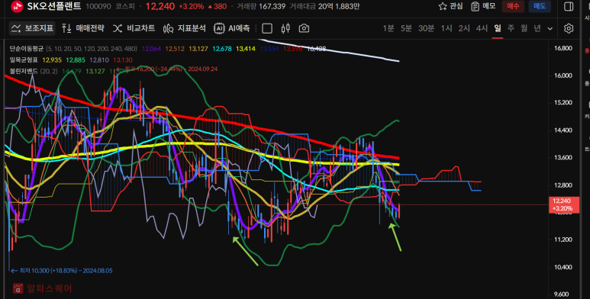The image size is (590, 299).
Task: Click Ichimoku value 12,885
Action: point(76,59)
